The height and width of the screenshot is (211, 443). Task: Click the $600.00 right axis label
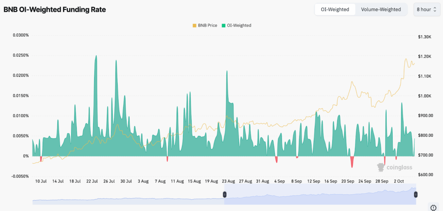pyautogui.click(x=425, y=175)
